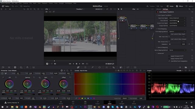195x109 pixels.
Task: Play the clip in reverse
Action: [x=73, y=64]
